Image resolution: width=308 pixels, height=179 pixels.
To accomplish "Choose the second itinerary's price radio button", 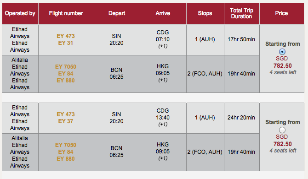I will pos(282,130).
